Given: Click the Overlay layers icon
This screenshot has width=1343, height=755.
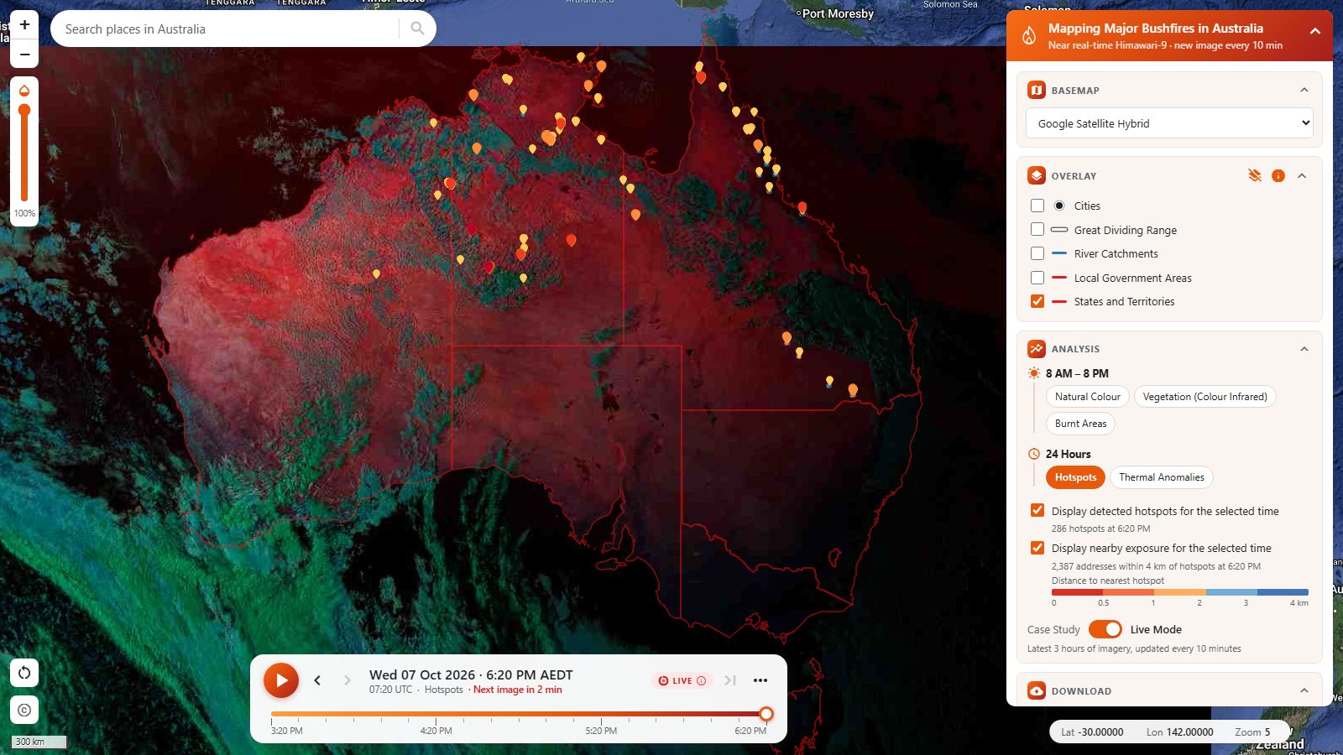Looking at the screenshot, I should 1037,175.
